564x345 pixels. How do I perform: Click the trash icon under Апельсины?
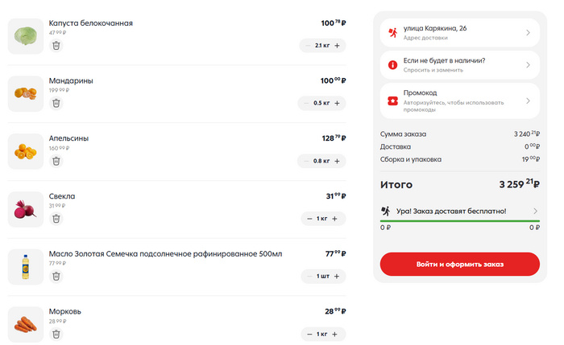click(56, 161)
